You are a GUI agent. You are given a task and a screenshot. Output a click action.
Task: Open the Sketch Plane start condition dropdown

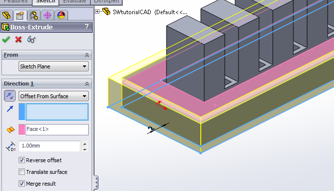tap(53, 66)
